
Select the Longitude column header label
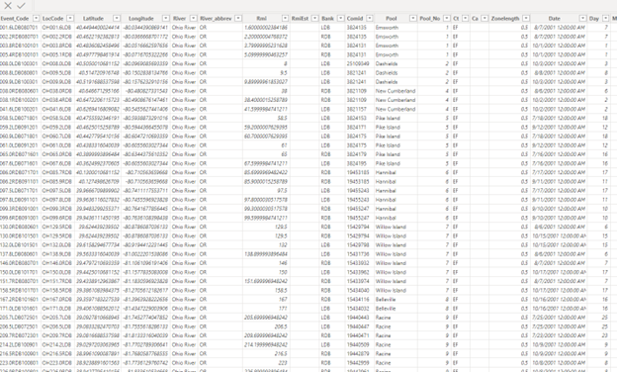[x=140, y=19]
